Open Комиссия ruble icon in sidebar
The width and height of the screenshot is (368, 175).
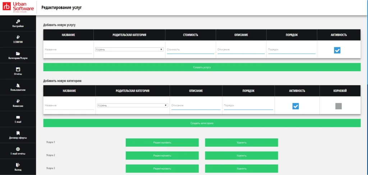pyautogui.click(x=18, y=101)
